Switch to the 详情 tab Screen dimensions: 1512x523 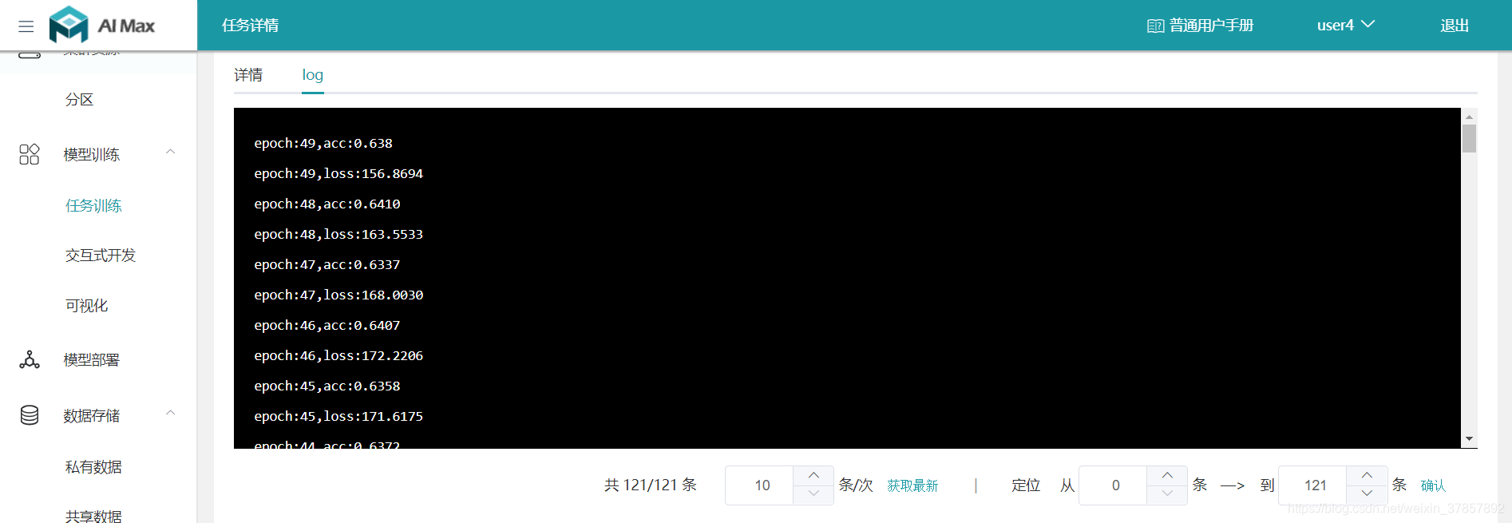(x=248, y=75)
